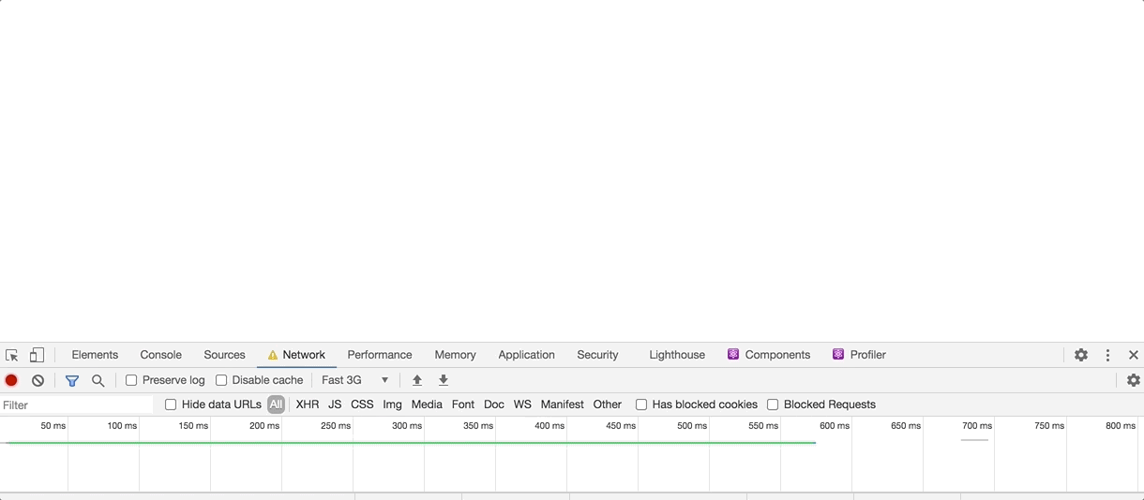The width and height of the screenshot is (1144, 500).
Task: Filter requests by Font
Action: 463,404
